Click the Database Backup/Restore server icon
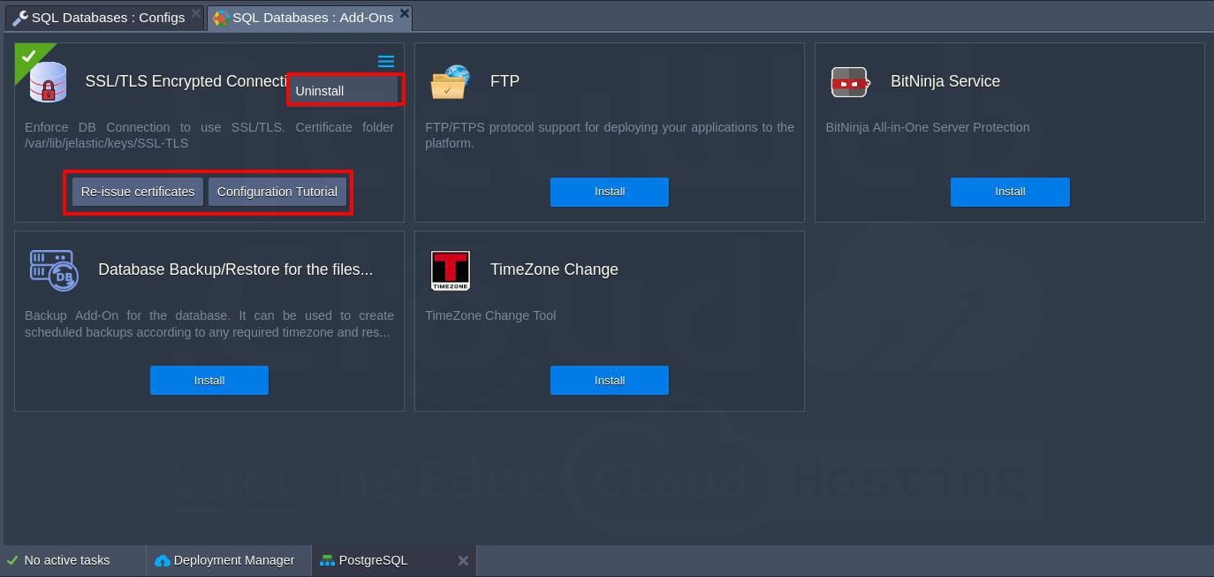Image resolution: width=1214 pixels, height=577 pixels. [x=54, y=270]
